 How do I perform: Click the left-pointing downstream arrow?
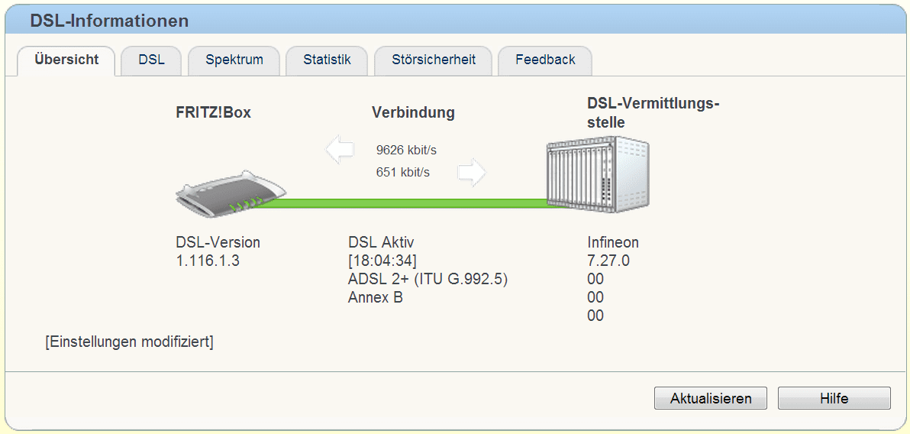coord(340,150)
